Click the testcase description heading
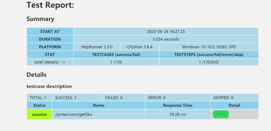This screenshot has width=271, height=131. pyautogui.click(x=49, y=86)
